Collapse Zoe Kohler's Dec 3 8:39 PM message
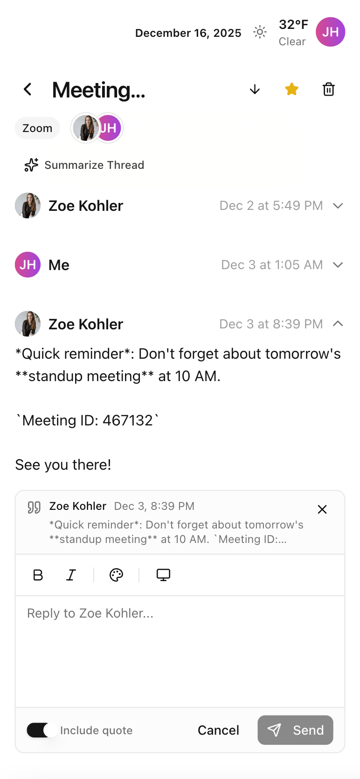The height and width of the screenshot is (779, 360). [x=338, y=324]
